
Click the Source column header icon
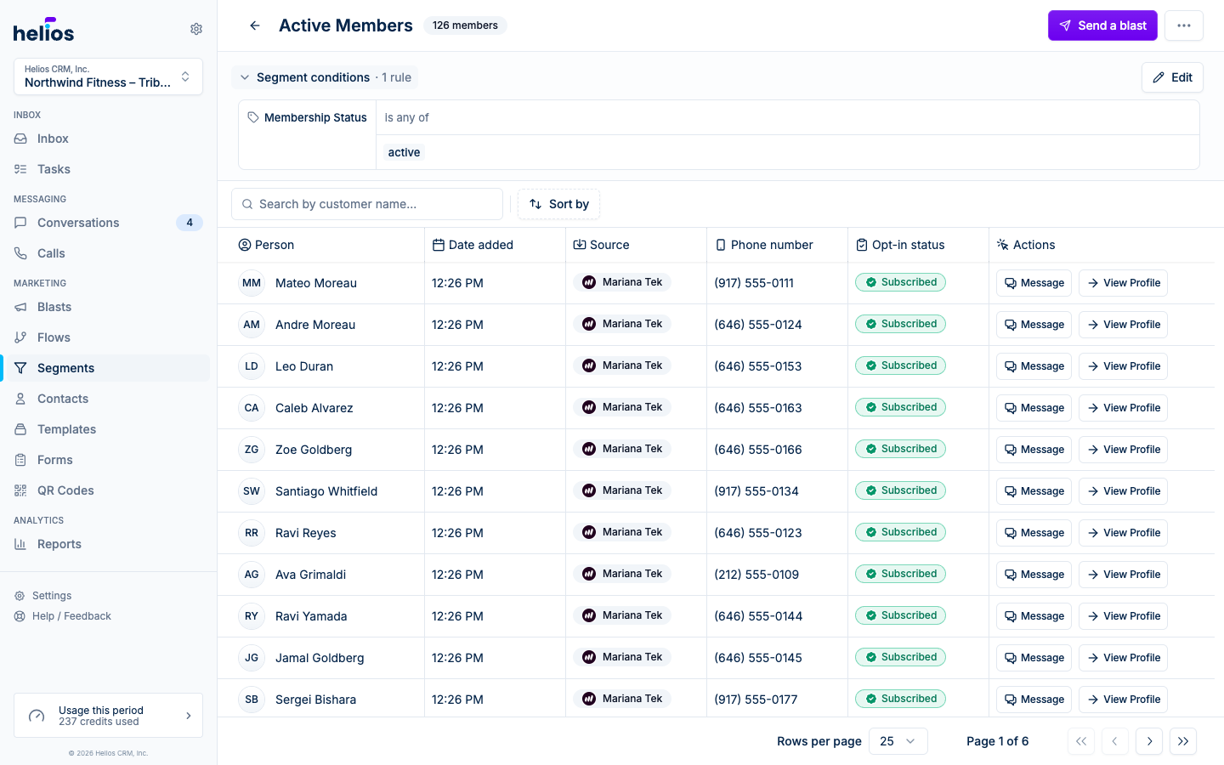tap(580, 245)
